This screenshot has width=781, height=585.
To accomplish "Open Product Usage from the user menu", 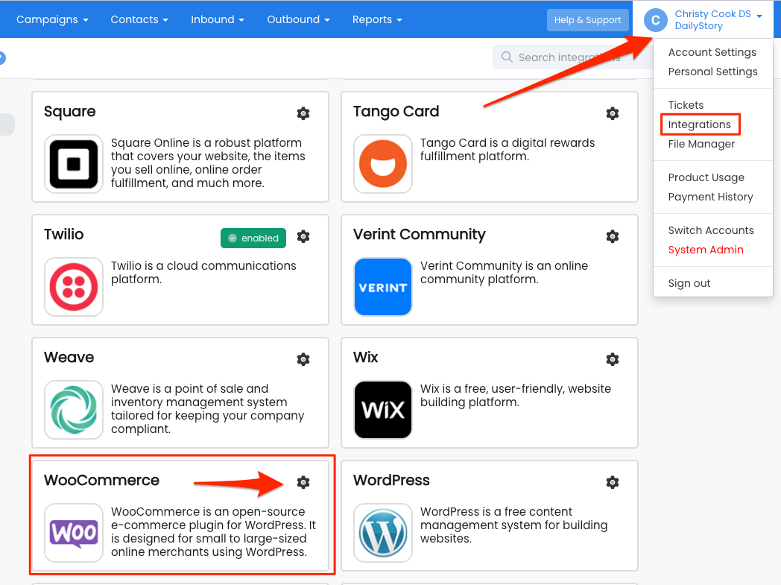I will (706, 177).
